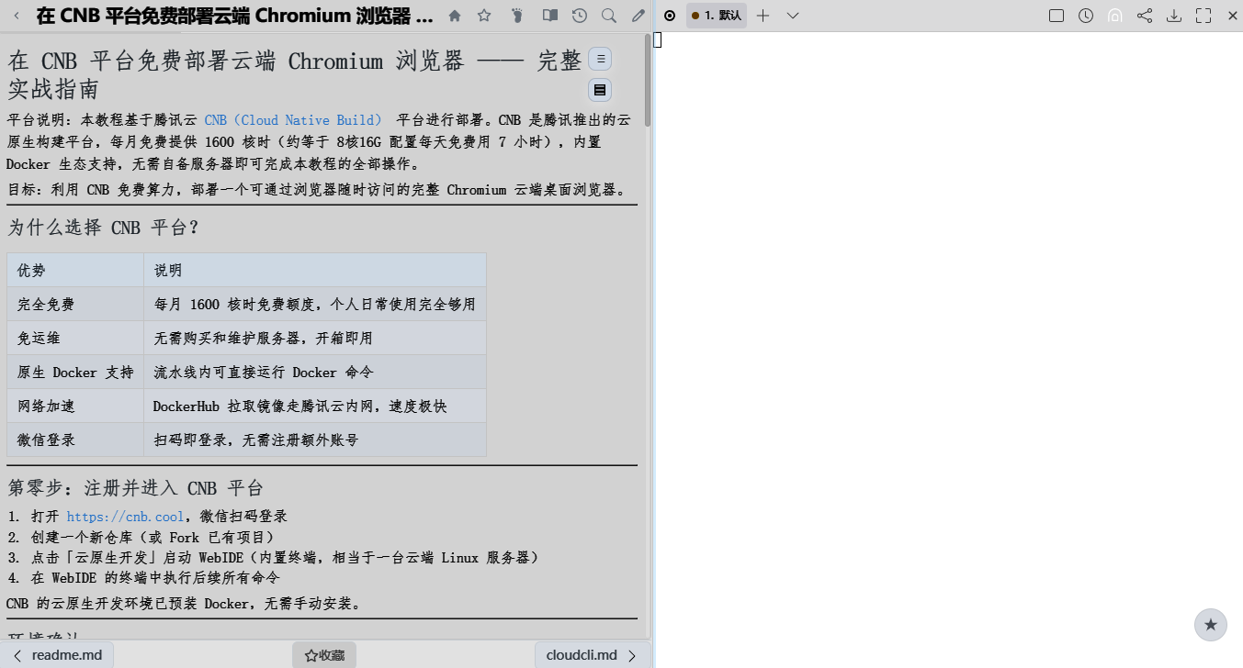Click the document vertical scrollbar thumb
Image resolution: width=1243 pixels, height=668 pixels.
648,80
